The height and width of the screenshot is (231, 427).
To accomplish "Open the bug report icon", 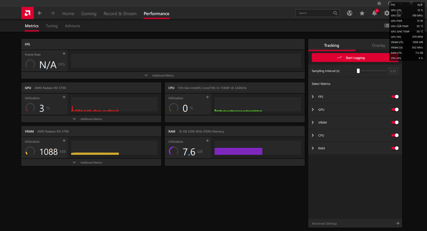I will (x=379, y=3).
